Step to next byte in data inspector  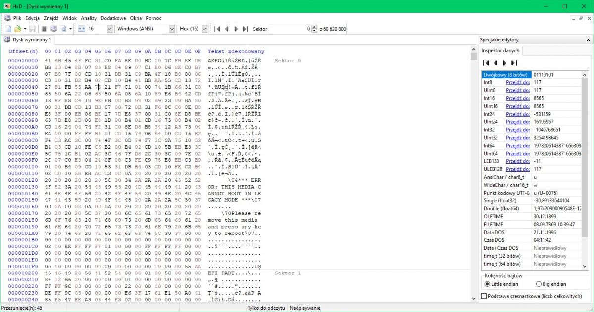click(x=505, y=63)
